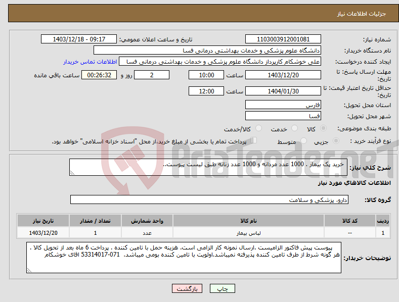Toggle the Islamic treasury payment checkbox
399x302 pixels.
(254, 140)
